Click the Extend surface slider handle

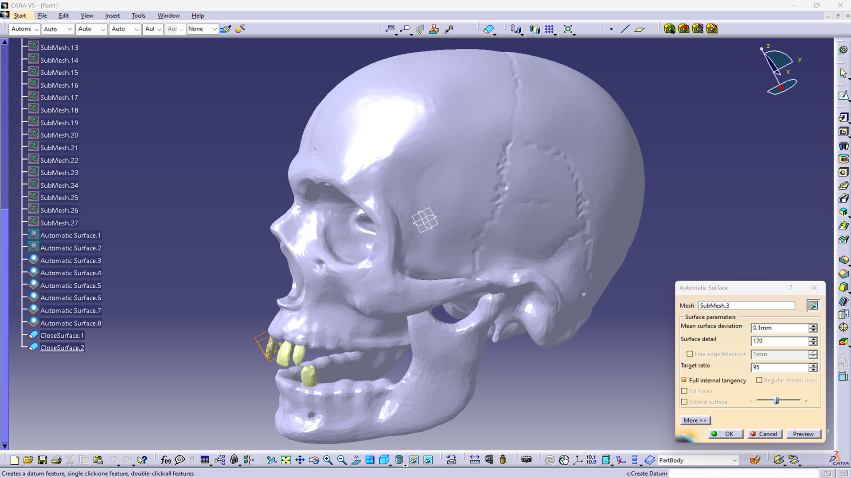click(x=777, y=401)
